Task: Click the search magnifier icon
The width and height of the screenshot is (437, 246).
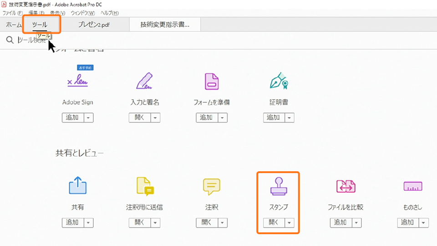Action: [x=10, y=40]
